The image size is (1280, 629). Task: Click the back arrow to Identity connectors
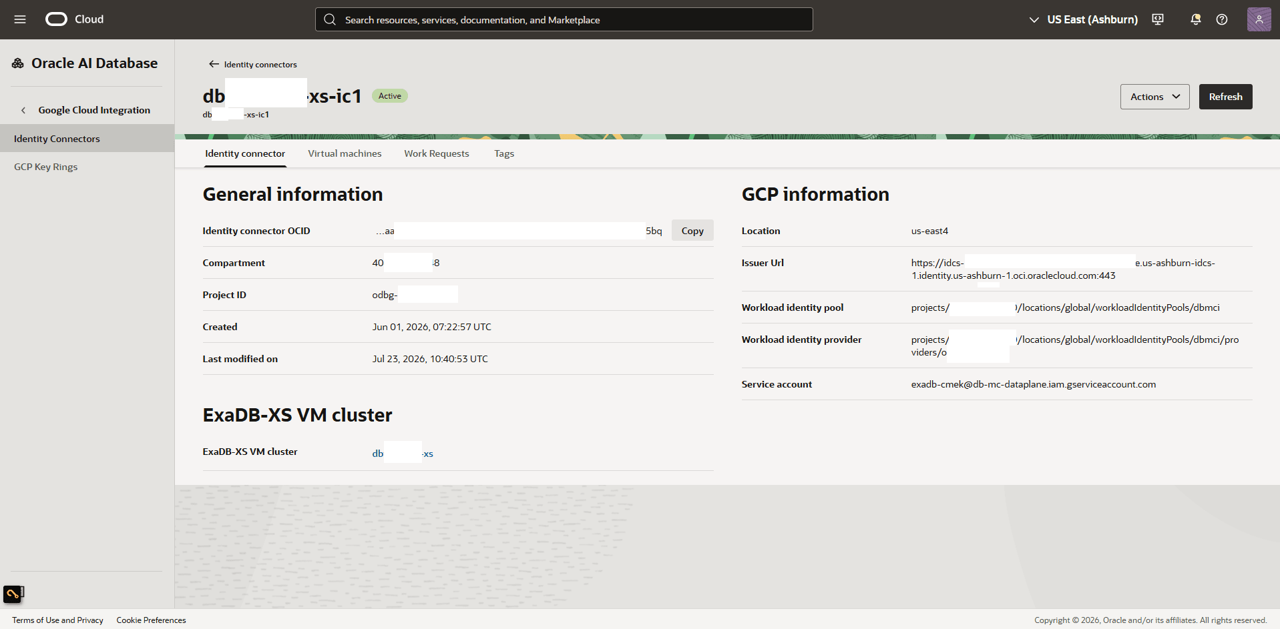click(214, 64)
